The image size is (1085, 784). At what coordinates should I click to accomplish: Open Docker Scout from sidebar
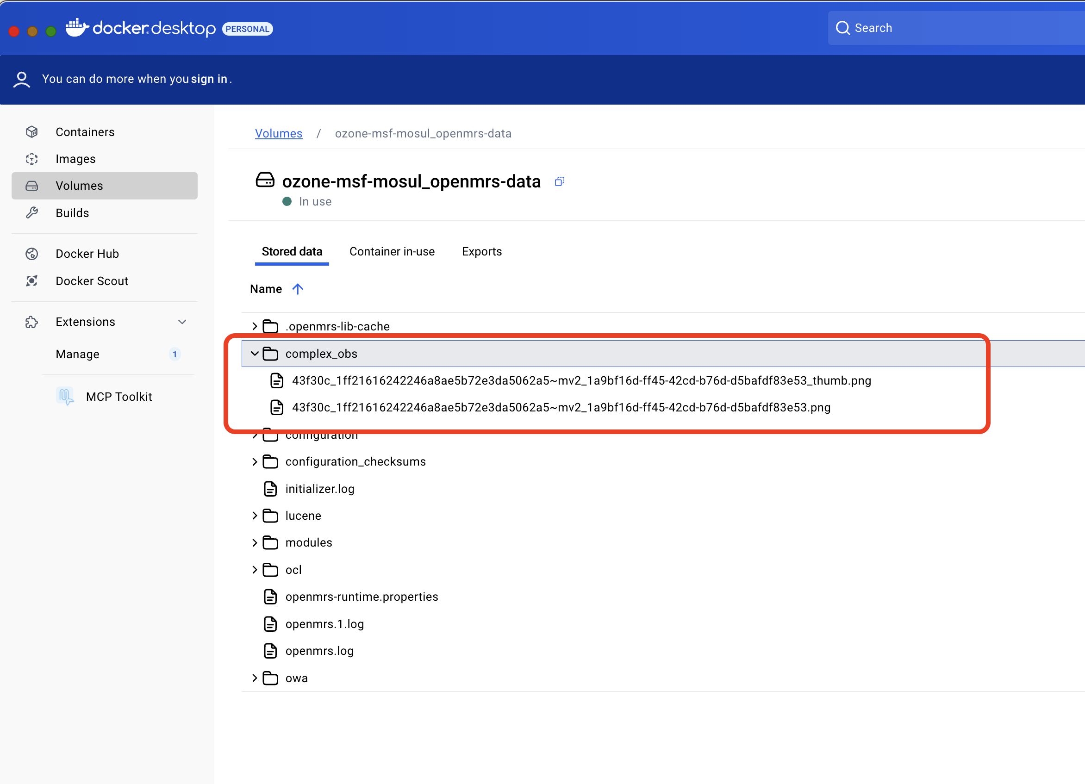point(104,280)
